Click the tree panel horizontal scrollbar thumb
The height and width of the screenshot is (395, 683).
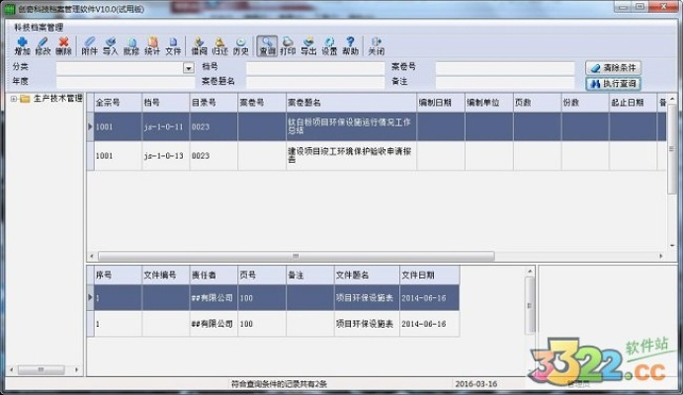(41, 369)
